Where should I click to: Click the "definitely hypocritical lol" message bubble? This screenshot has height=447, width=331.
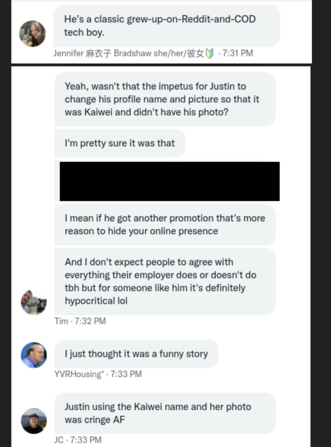(164, 281)
